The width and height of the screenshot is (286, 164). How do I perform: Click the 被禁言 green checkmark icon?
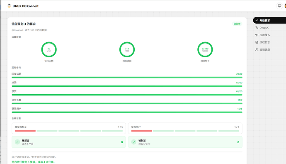coord(17,142)
